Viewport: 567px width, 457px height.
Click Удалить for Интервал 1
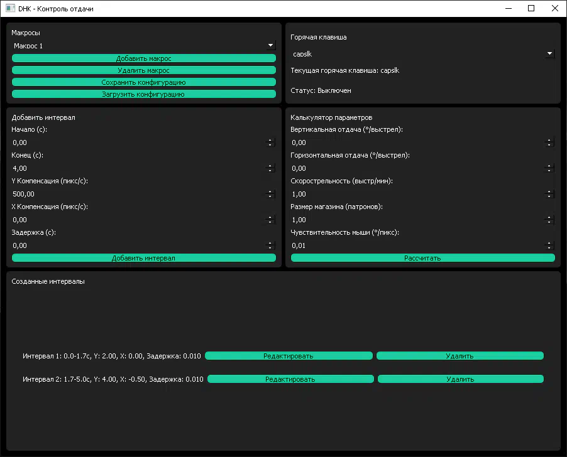pyautogui.click(x=460, y=356)
